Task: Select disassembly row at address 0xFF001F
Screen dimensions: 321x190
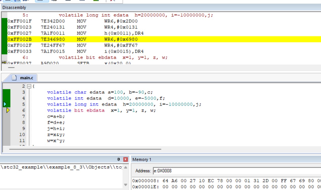Action: tap(164, 21)
